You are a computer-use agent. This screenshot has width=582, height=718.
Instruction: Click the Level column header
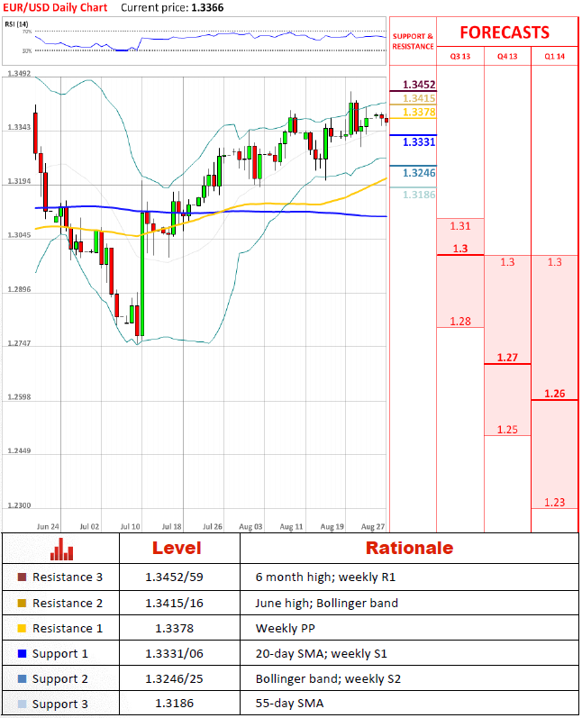177,548
